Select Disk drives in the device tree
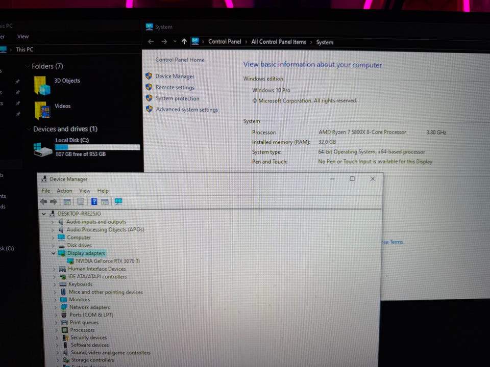The height and width of the screenshot is (367, 490). [80, 245]
